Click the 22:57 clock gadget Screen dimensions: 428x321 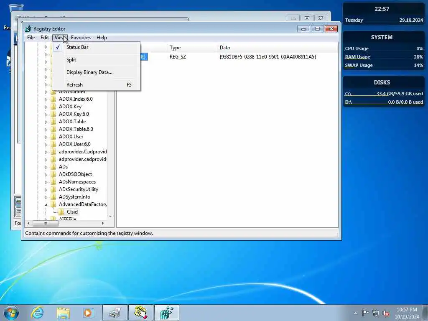[x=382, y=9]
